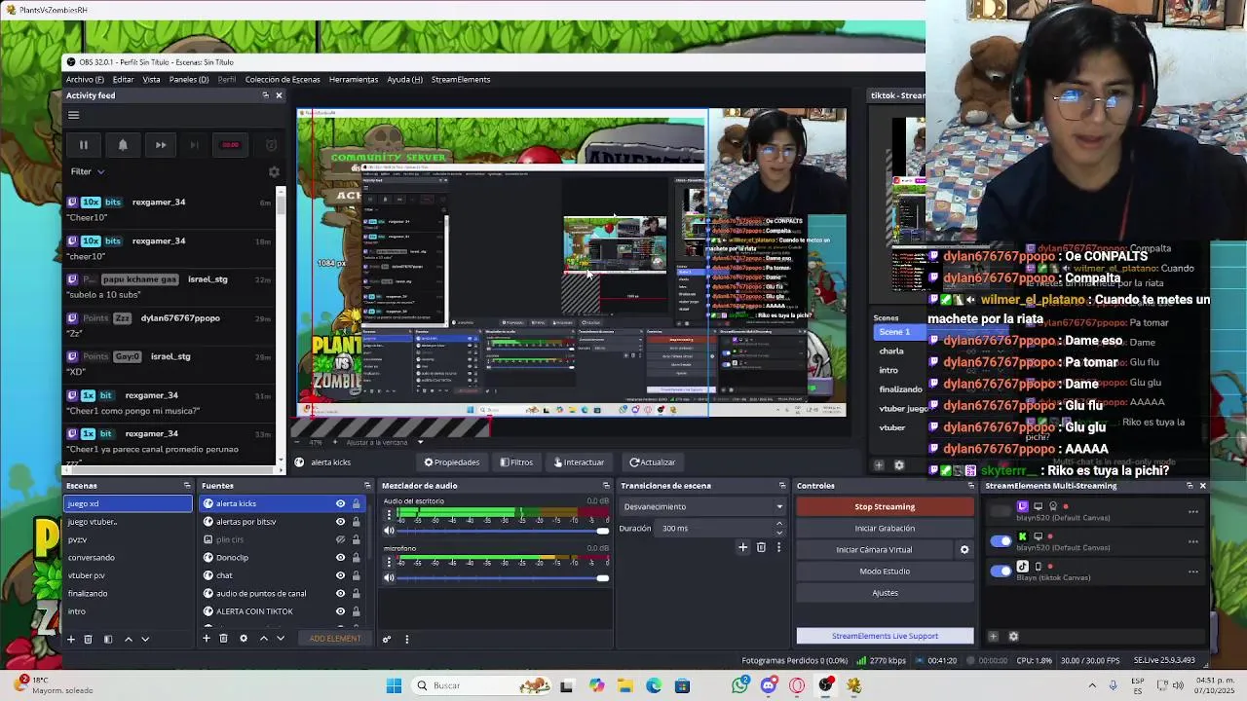Screen dimensions: 1247x701
Task: Open virtual camera settings gear
Action: tap(964, 550)
